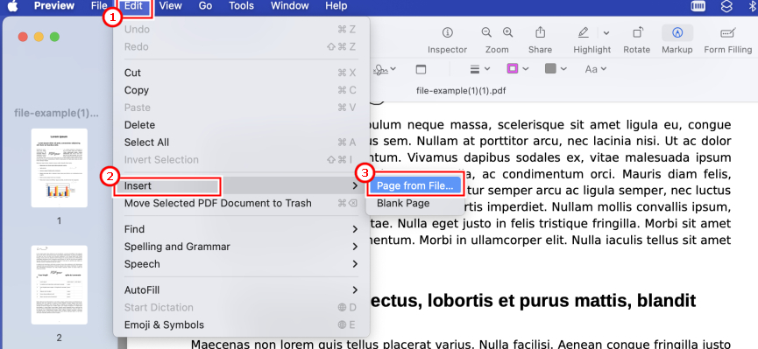
Task: Expand Spelling and Grammar submenu
Action: point(241,247)
